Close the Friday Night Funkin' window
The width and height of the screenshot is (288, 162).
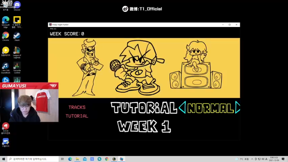(x=237, y=24)
